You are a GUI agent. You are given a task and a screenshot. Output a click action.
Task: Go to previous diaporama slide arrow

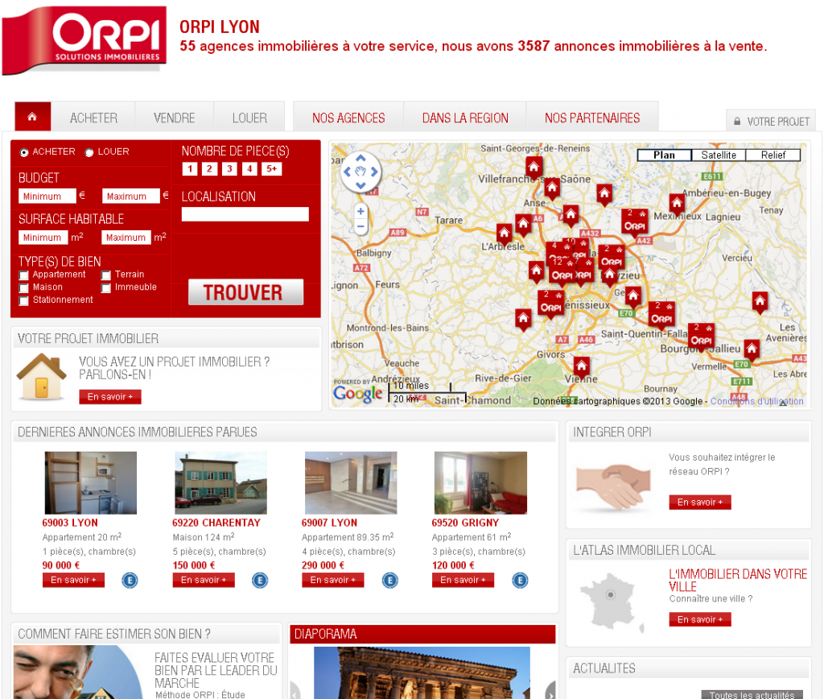(x=295, y=690)
